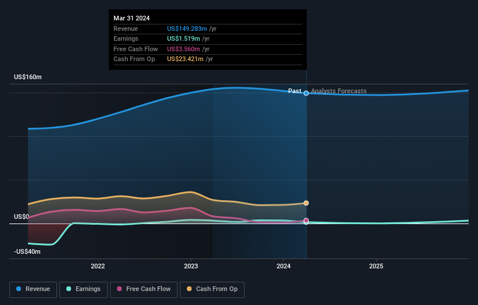Viewport: 478px width, 305px height.
Task: Click the revenue data point at Mar 2024
Action: (306, 93)
